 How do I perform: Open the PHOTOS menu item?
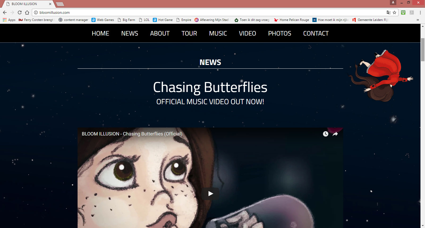280,33
